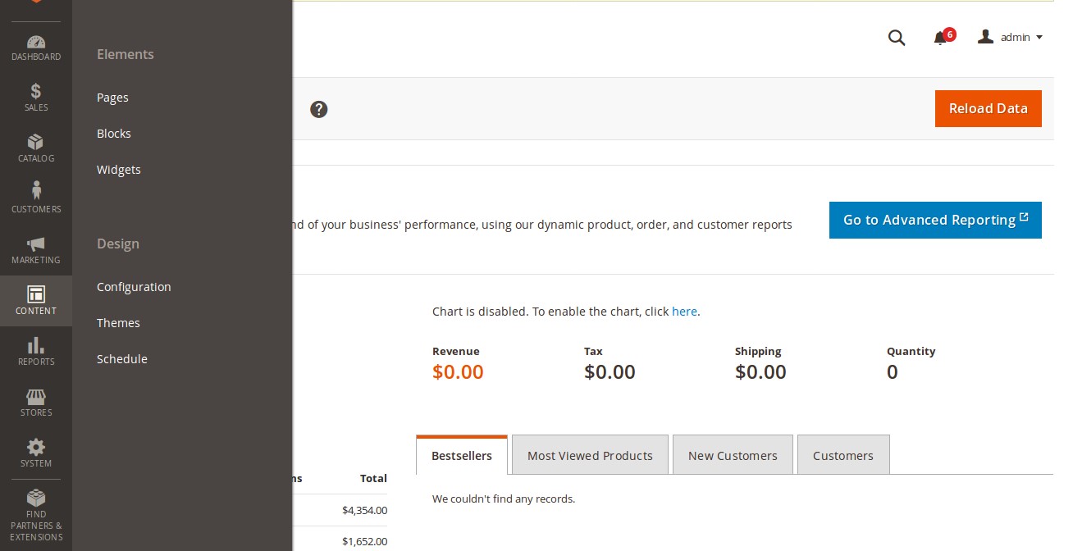Open the admin search magnifier icon
Screen dimensions: 1073x551
(x=897, y=37)
